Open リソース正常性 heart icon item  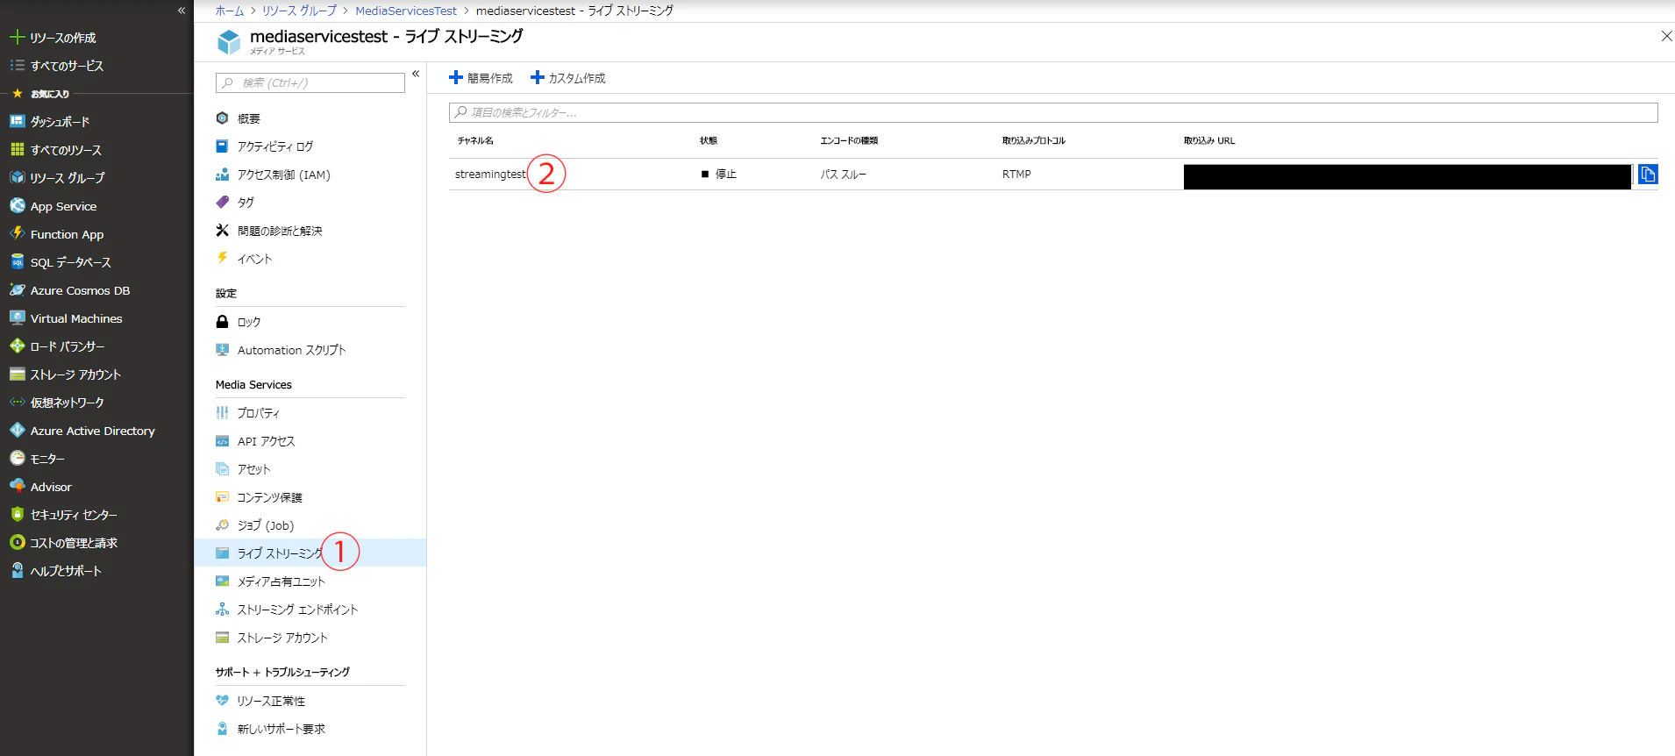pyautogui.click(x=223, y=701)
